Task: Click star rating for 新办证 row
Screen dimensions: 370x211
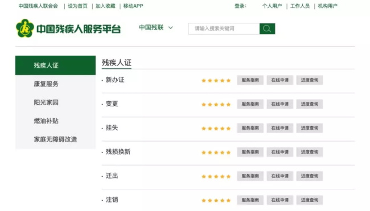Action: pyautogui.click(x=216, y=81)
